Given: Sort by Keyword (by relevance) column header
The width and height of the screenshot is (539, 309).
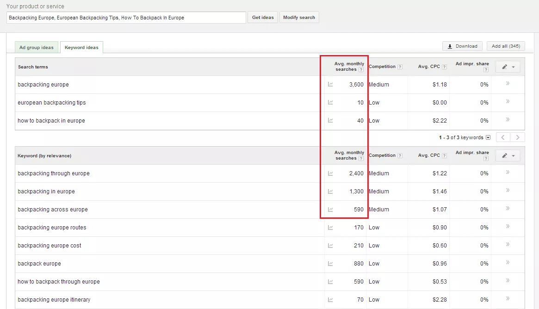Looking at the screenshot, I should pyautogui.click(x=44, y=156).
